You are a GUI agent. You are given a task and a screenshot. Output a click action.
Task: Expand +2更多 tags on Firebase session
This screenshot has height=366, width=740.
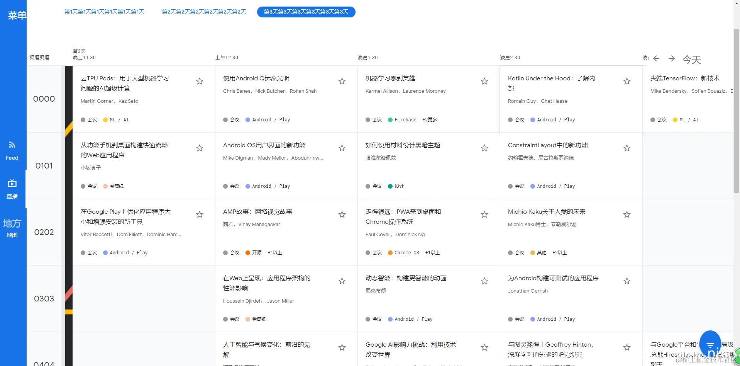click(430, 120)
